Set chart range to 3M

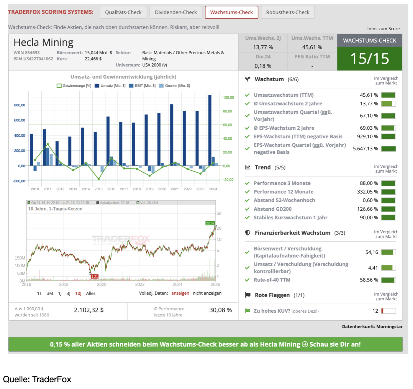click(x=50, y=294)
